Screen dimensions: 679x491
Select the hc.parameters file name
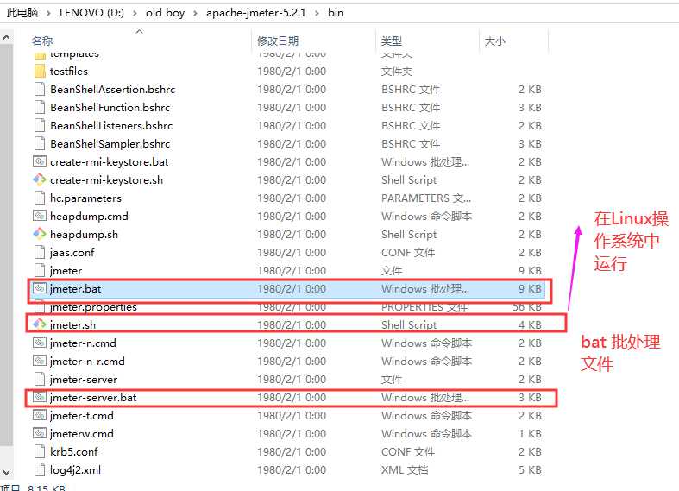click(x=85, y=198)
